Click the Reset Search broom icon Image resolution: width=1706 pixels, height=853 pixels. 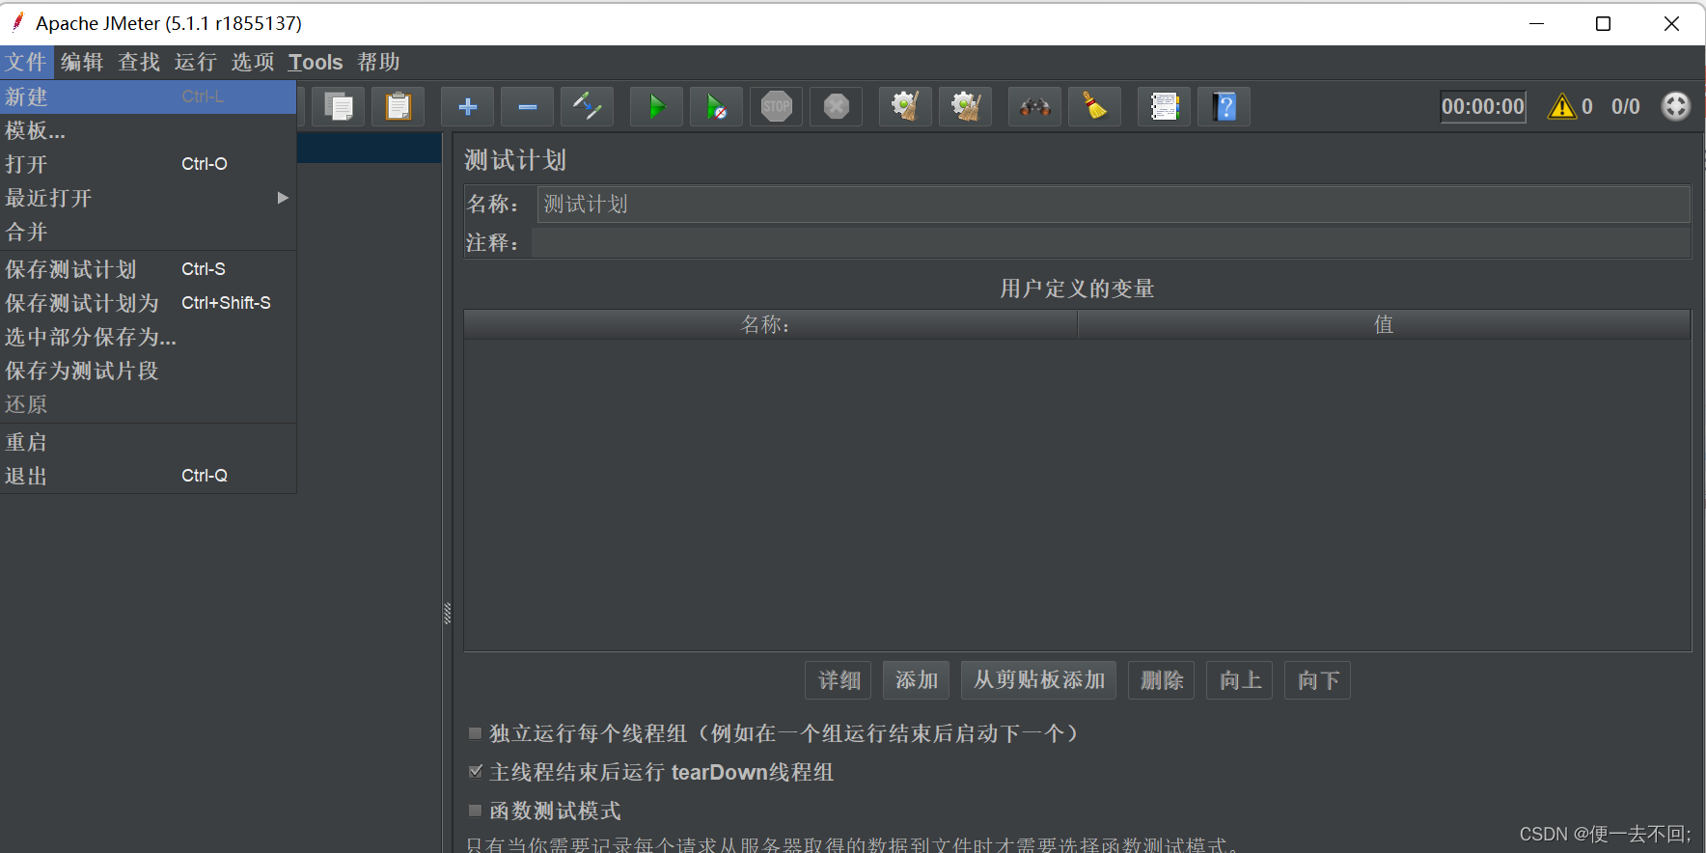pos(1095,106)
